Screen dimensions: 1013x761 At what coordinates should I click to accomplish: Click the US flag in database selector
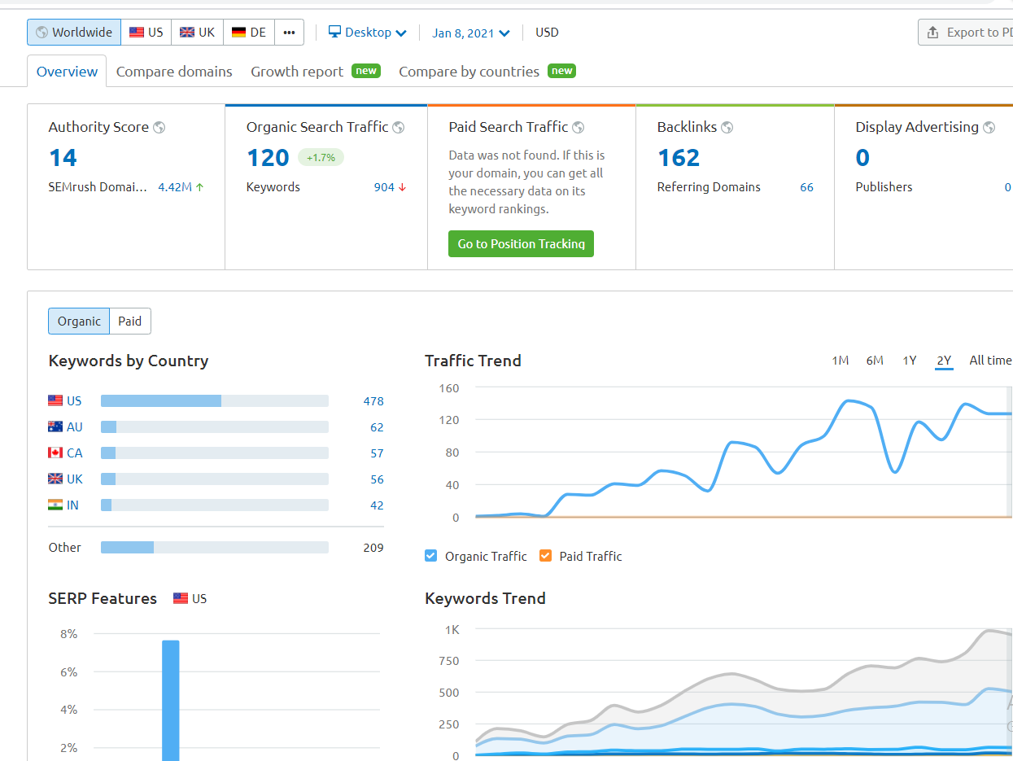pyautogui.click(x=137, y=33)
